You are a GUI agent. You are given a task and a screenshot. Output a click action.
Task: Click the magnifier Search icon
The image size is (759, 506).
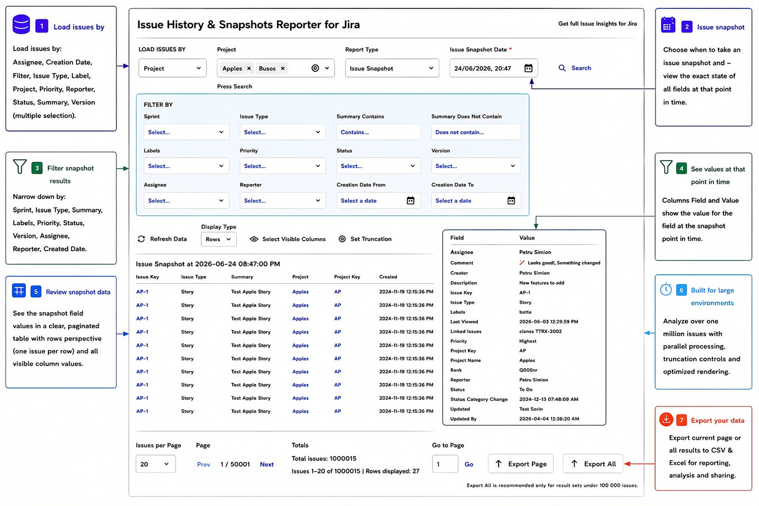click(562, 68)
